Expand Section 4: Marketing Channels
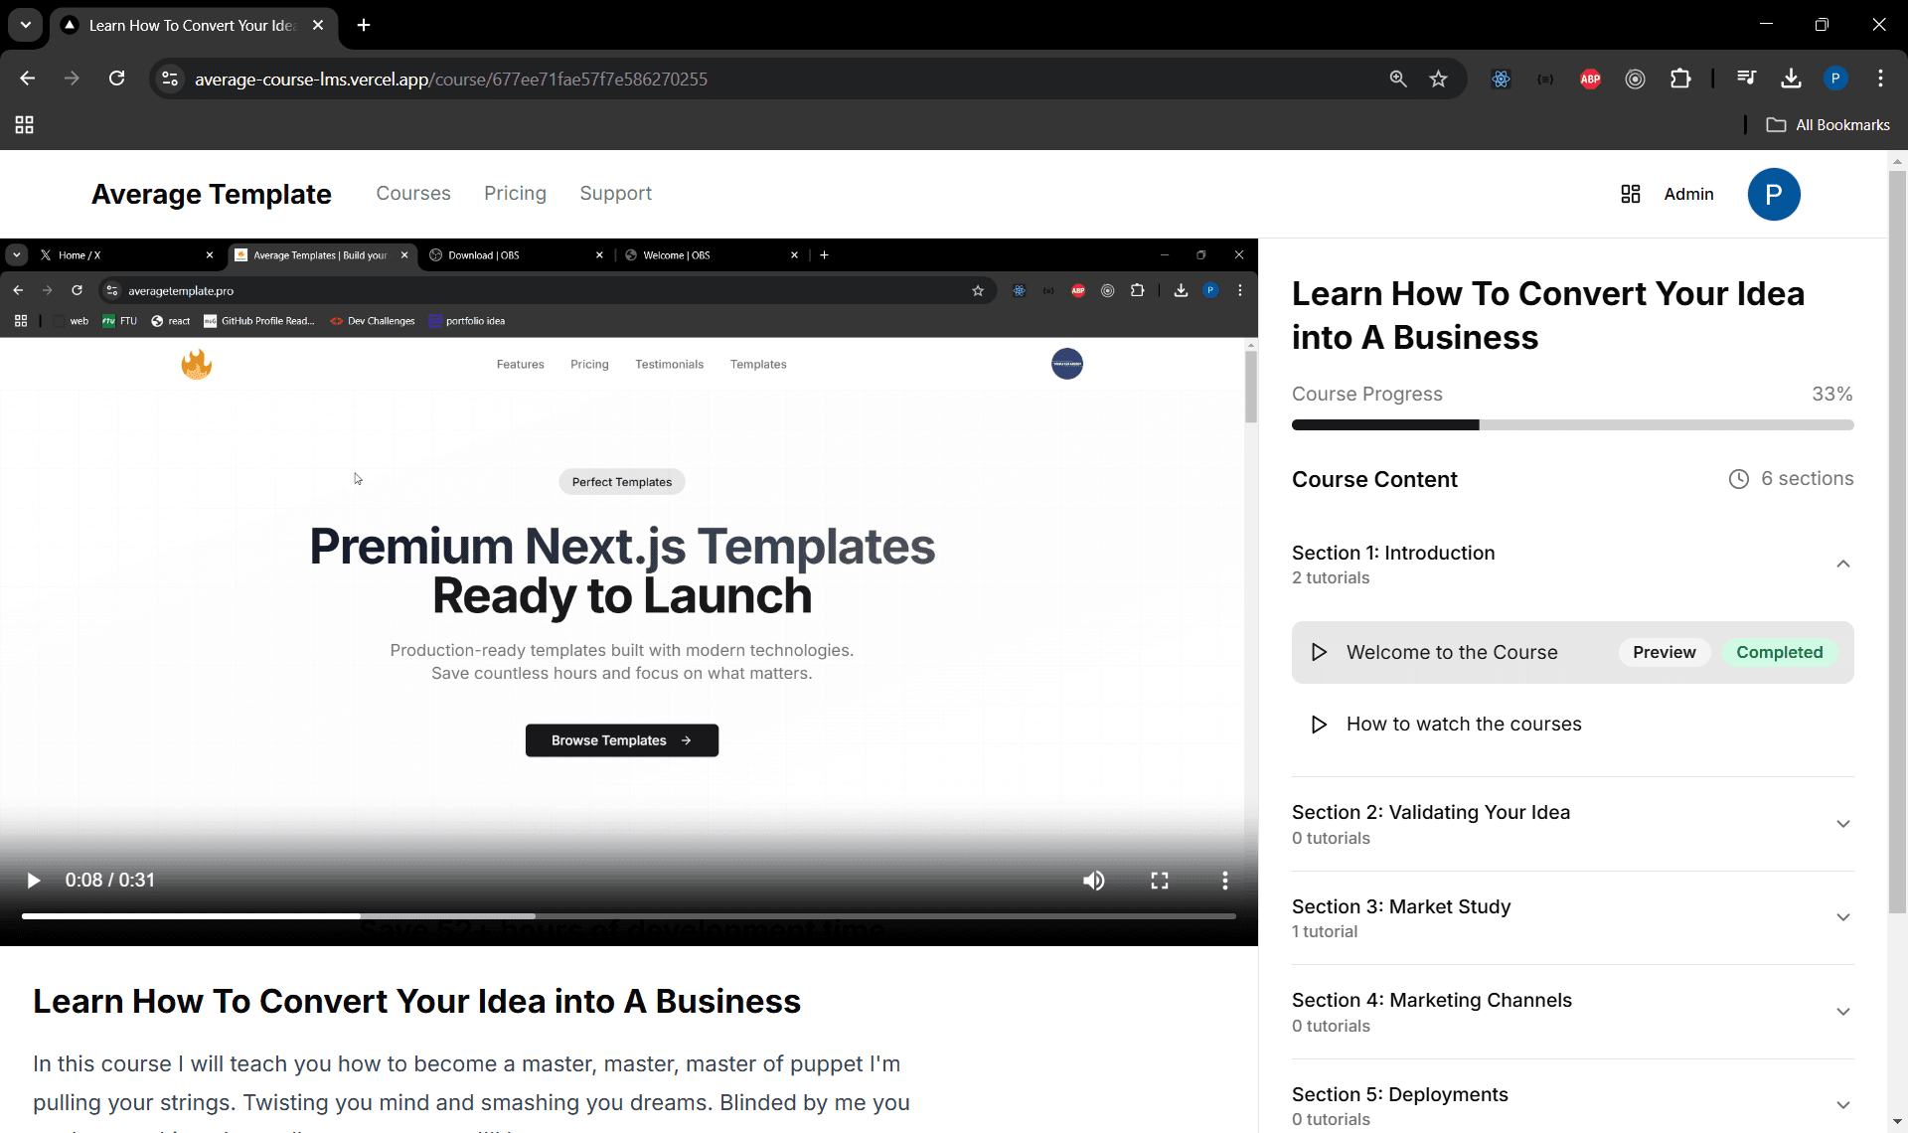Screen dimensions: 1908x1133 click(1572, 1012)
